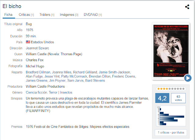Open the Ficha tab

click(x=8, y=15)
